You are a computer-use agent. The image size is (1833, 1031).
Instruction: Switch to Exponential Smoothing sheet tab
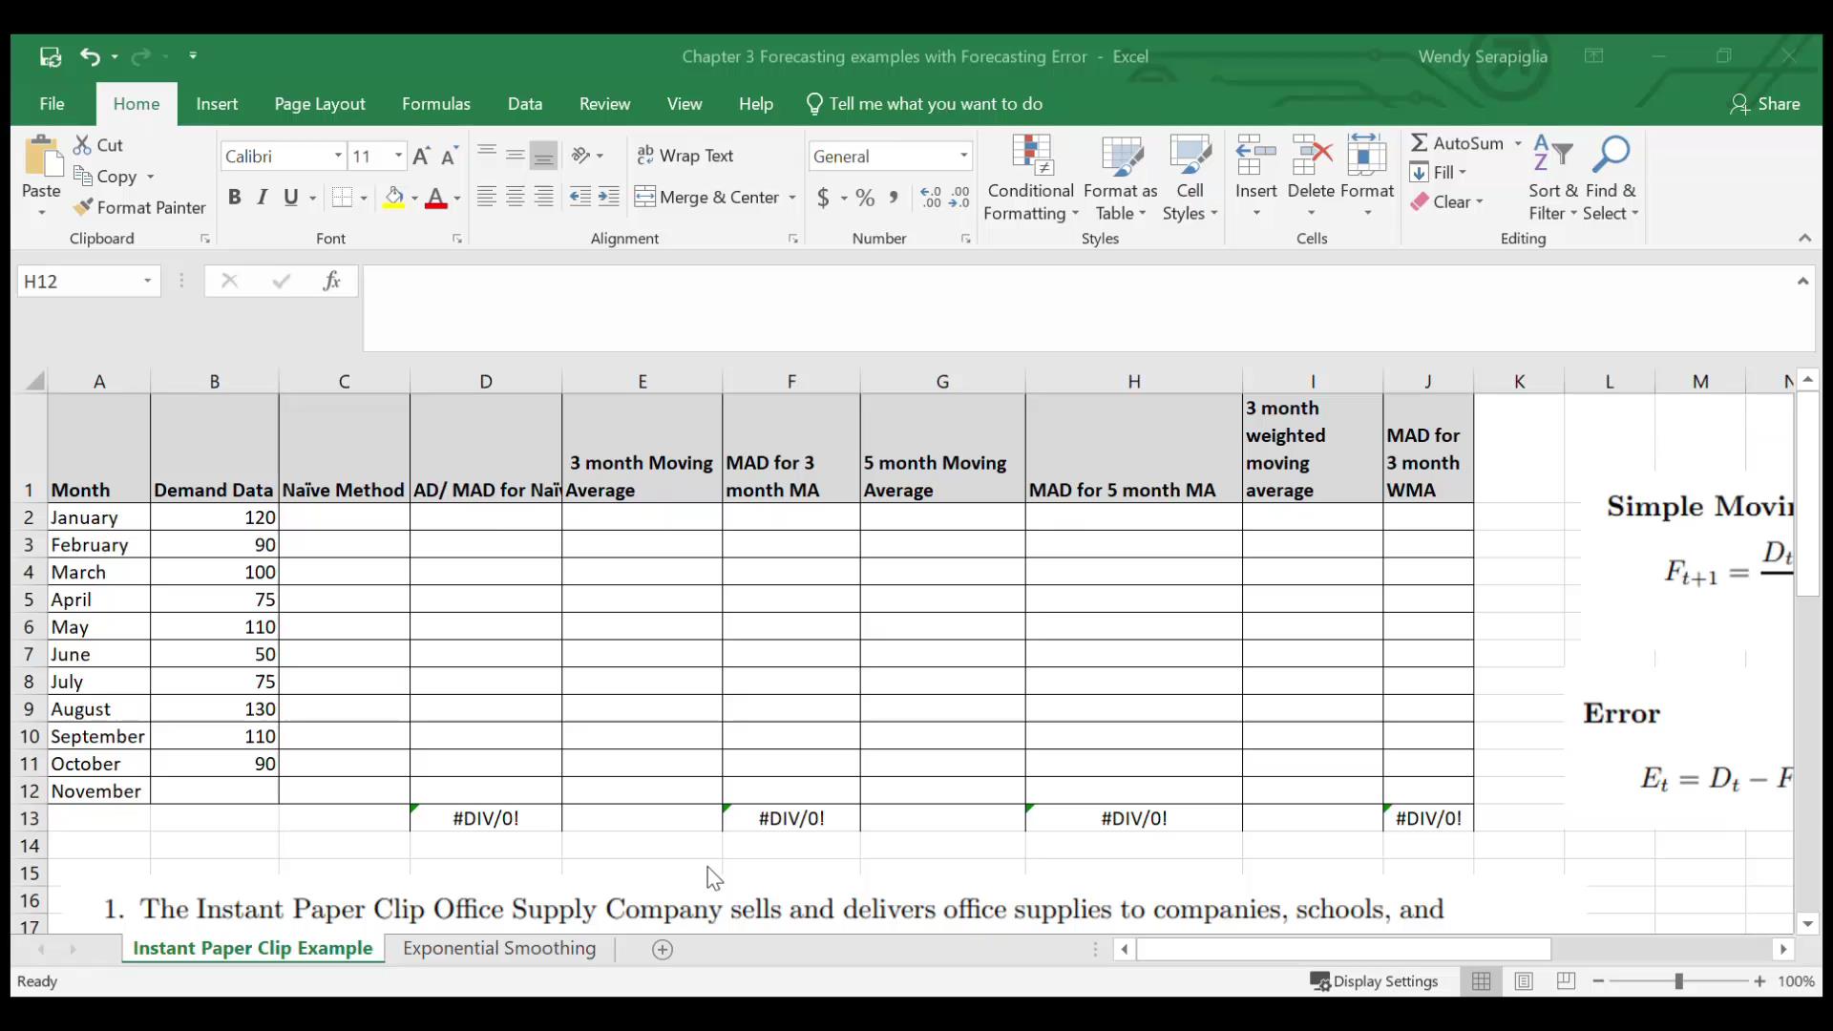[x=498, y=948]
